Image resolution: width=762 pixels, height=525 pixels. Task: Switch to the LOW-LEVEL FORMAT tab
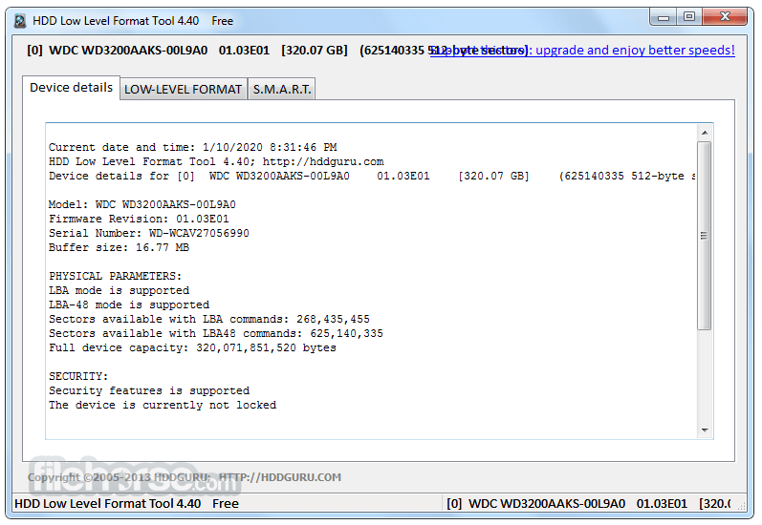point(184,90)
